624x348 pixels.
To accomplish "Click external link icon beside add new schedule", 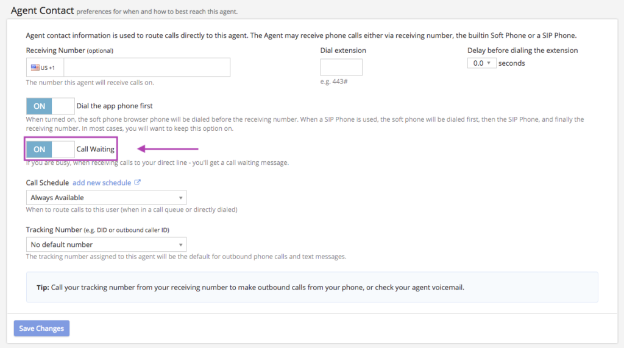I will click(x=137, y=183).
